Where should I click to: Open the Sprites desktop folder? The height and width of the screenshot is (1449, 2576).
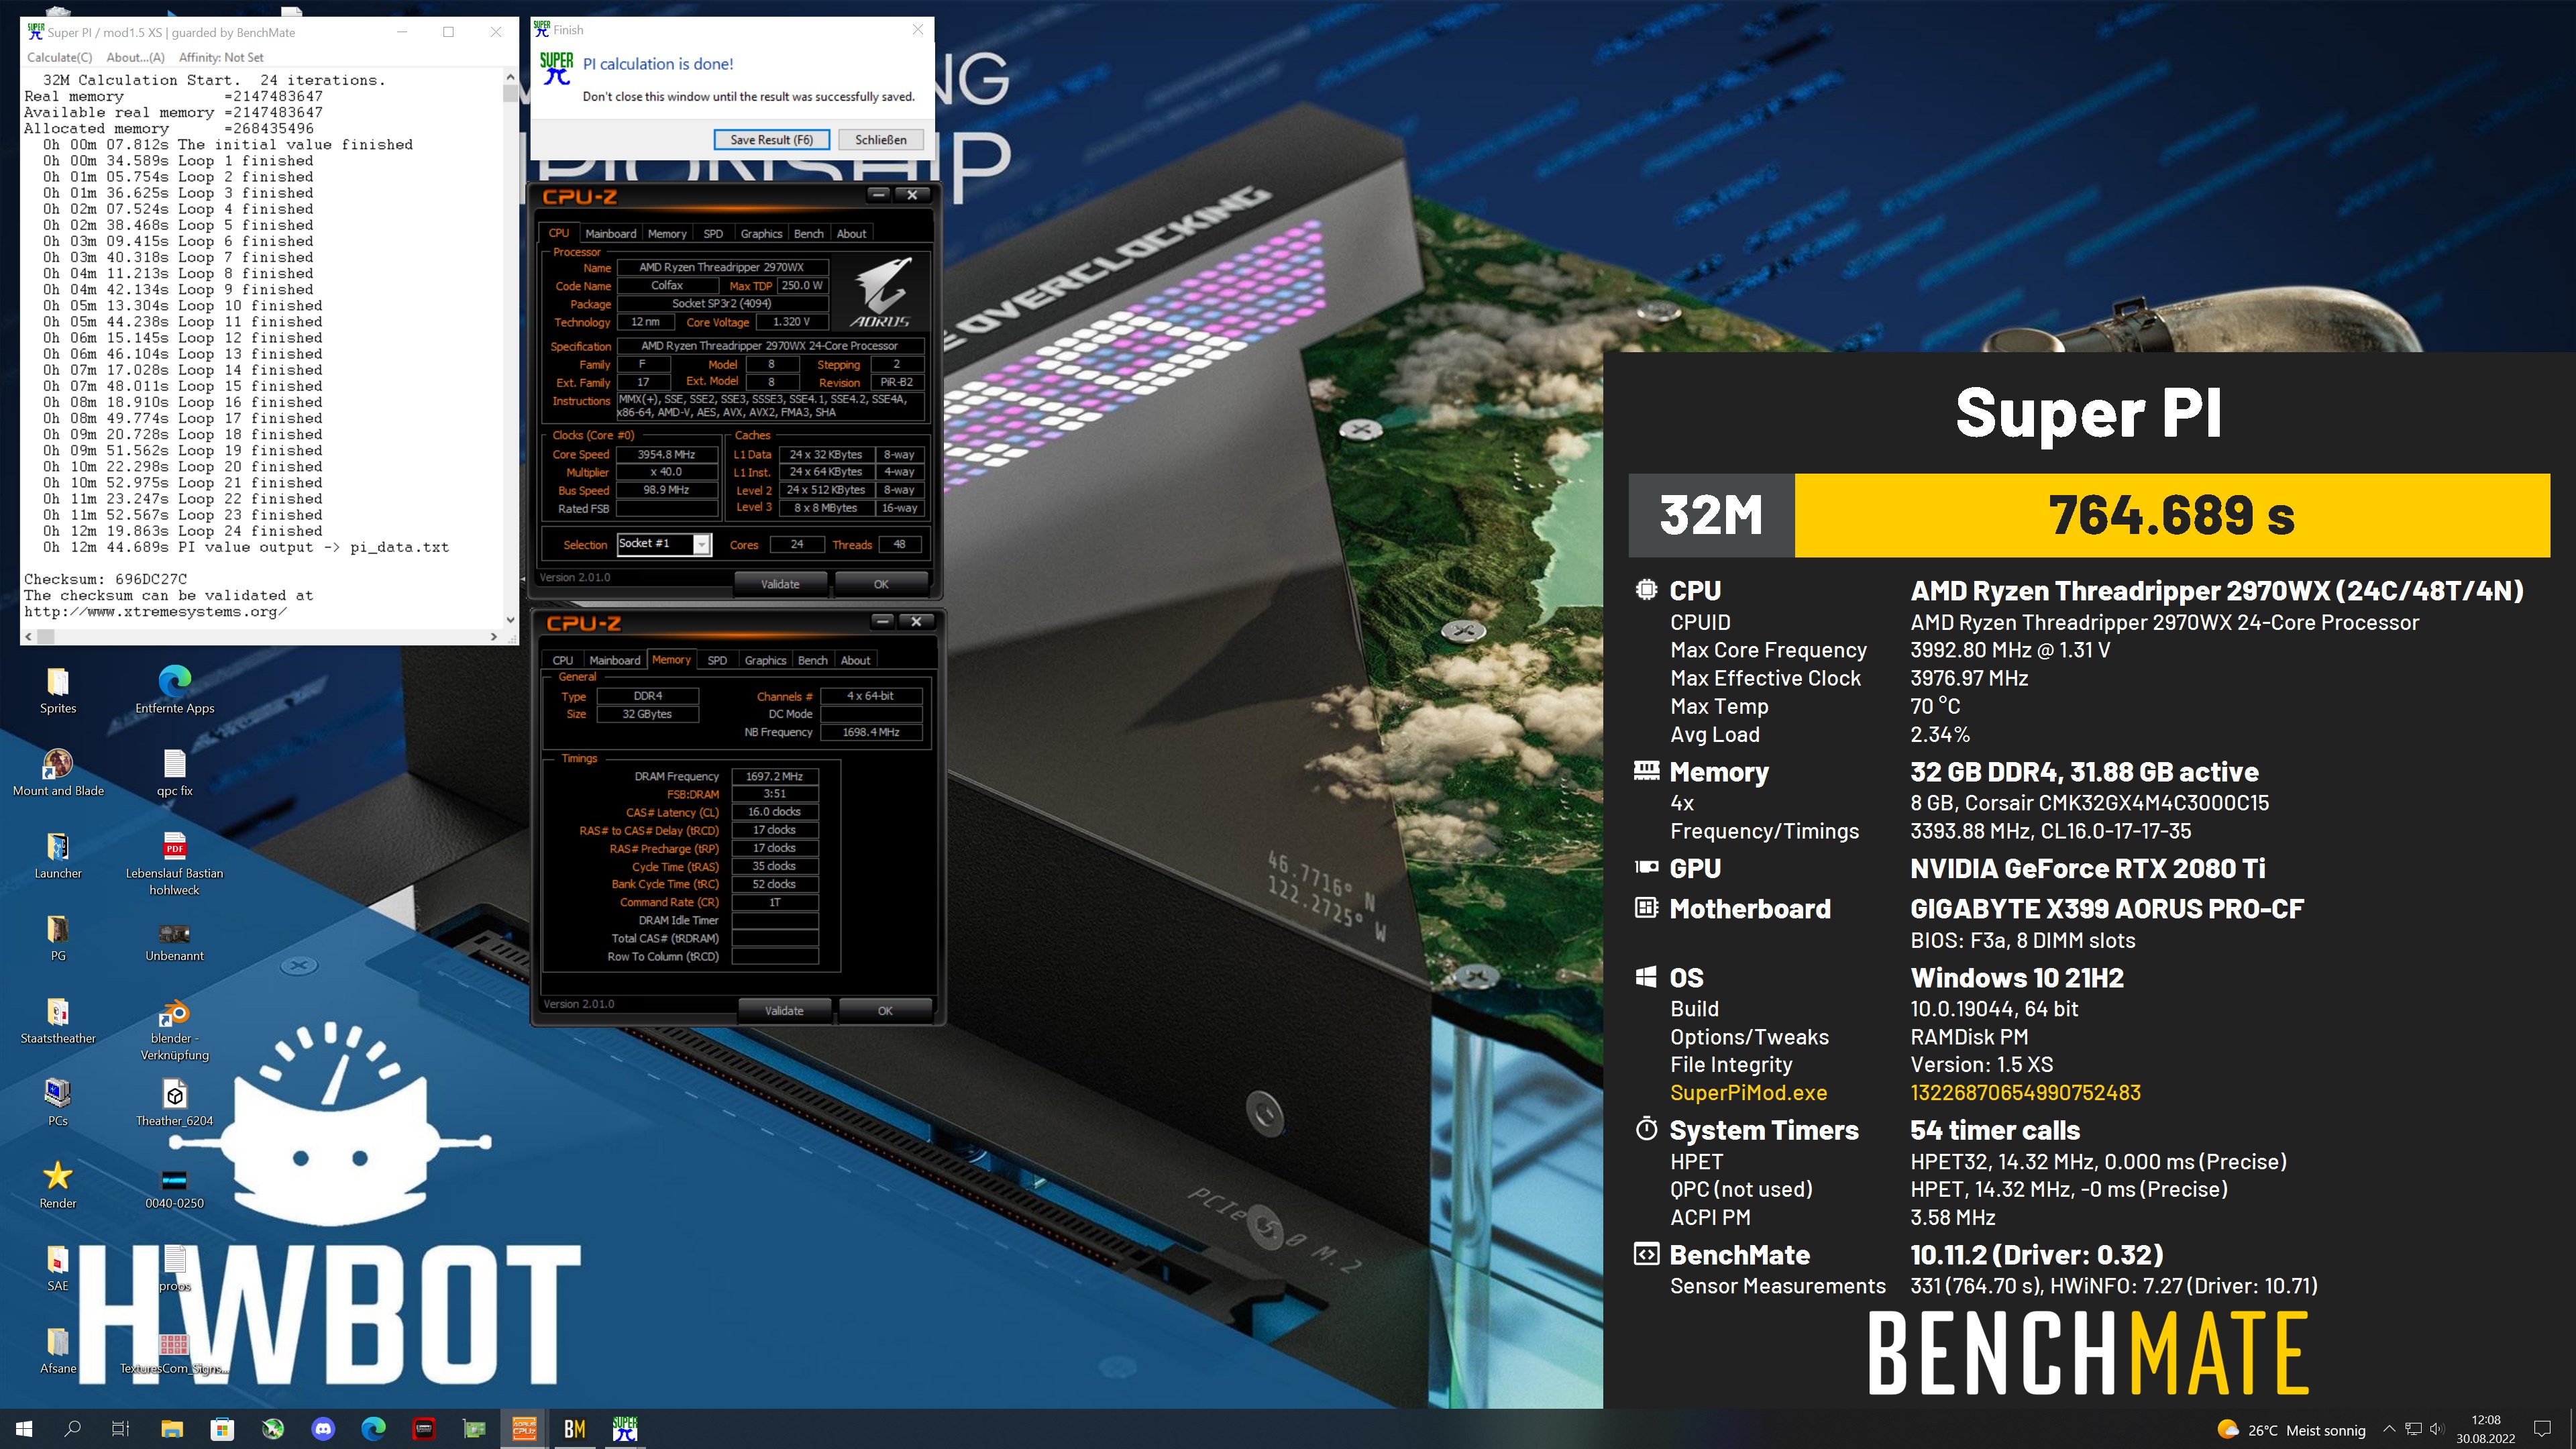click(58, 690)
